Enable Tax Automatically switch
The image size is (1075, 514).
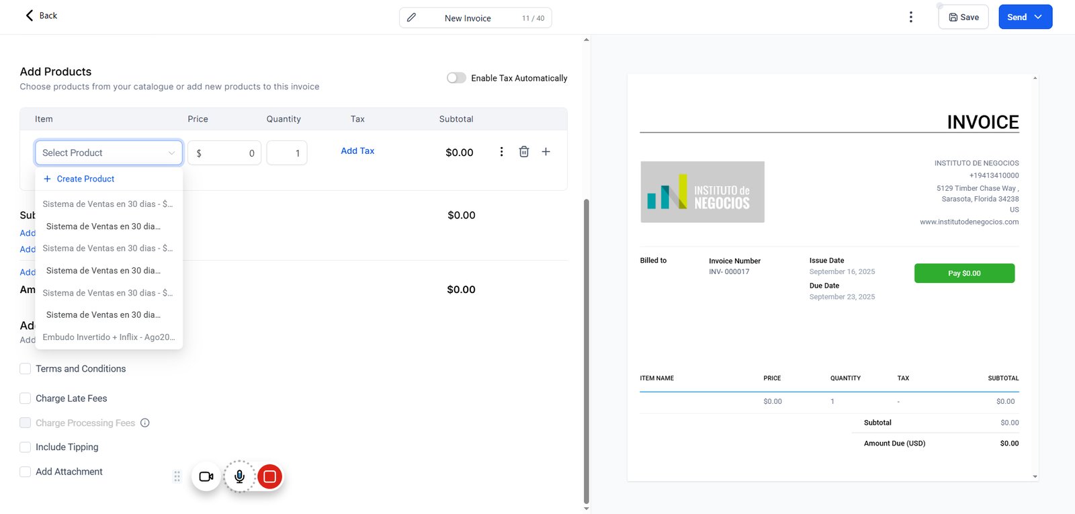pyautogui.click(x=456, y=78)
